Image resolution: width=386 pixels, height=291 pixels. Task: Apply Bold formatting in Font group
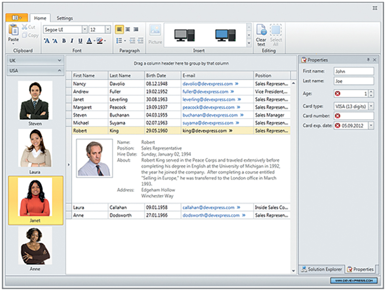(64, 41)
